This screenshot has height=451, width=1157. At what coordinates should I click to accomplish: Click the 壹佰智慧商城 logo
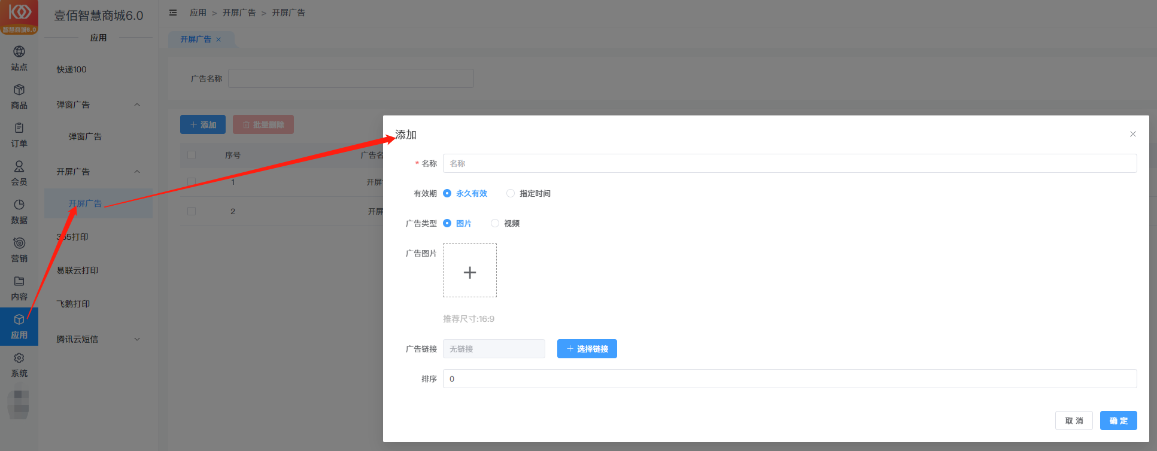pyautogui.click(x=19, y=17)
